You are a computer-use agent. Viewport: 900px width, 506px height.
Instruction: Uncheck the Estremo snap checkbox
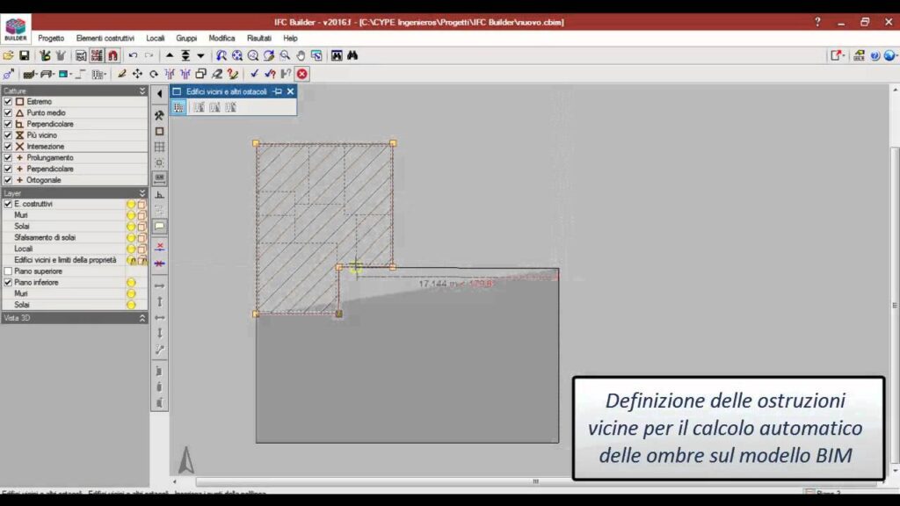click(x=8, y=102)
